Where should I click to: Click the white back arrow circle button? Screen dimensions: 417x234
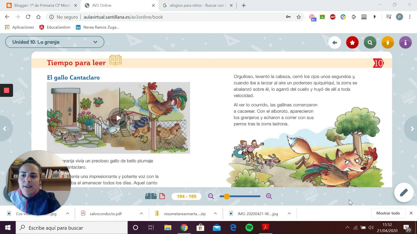pyautogui.click(x=335, y=43)
